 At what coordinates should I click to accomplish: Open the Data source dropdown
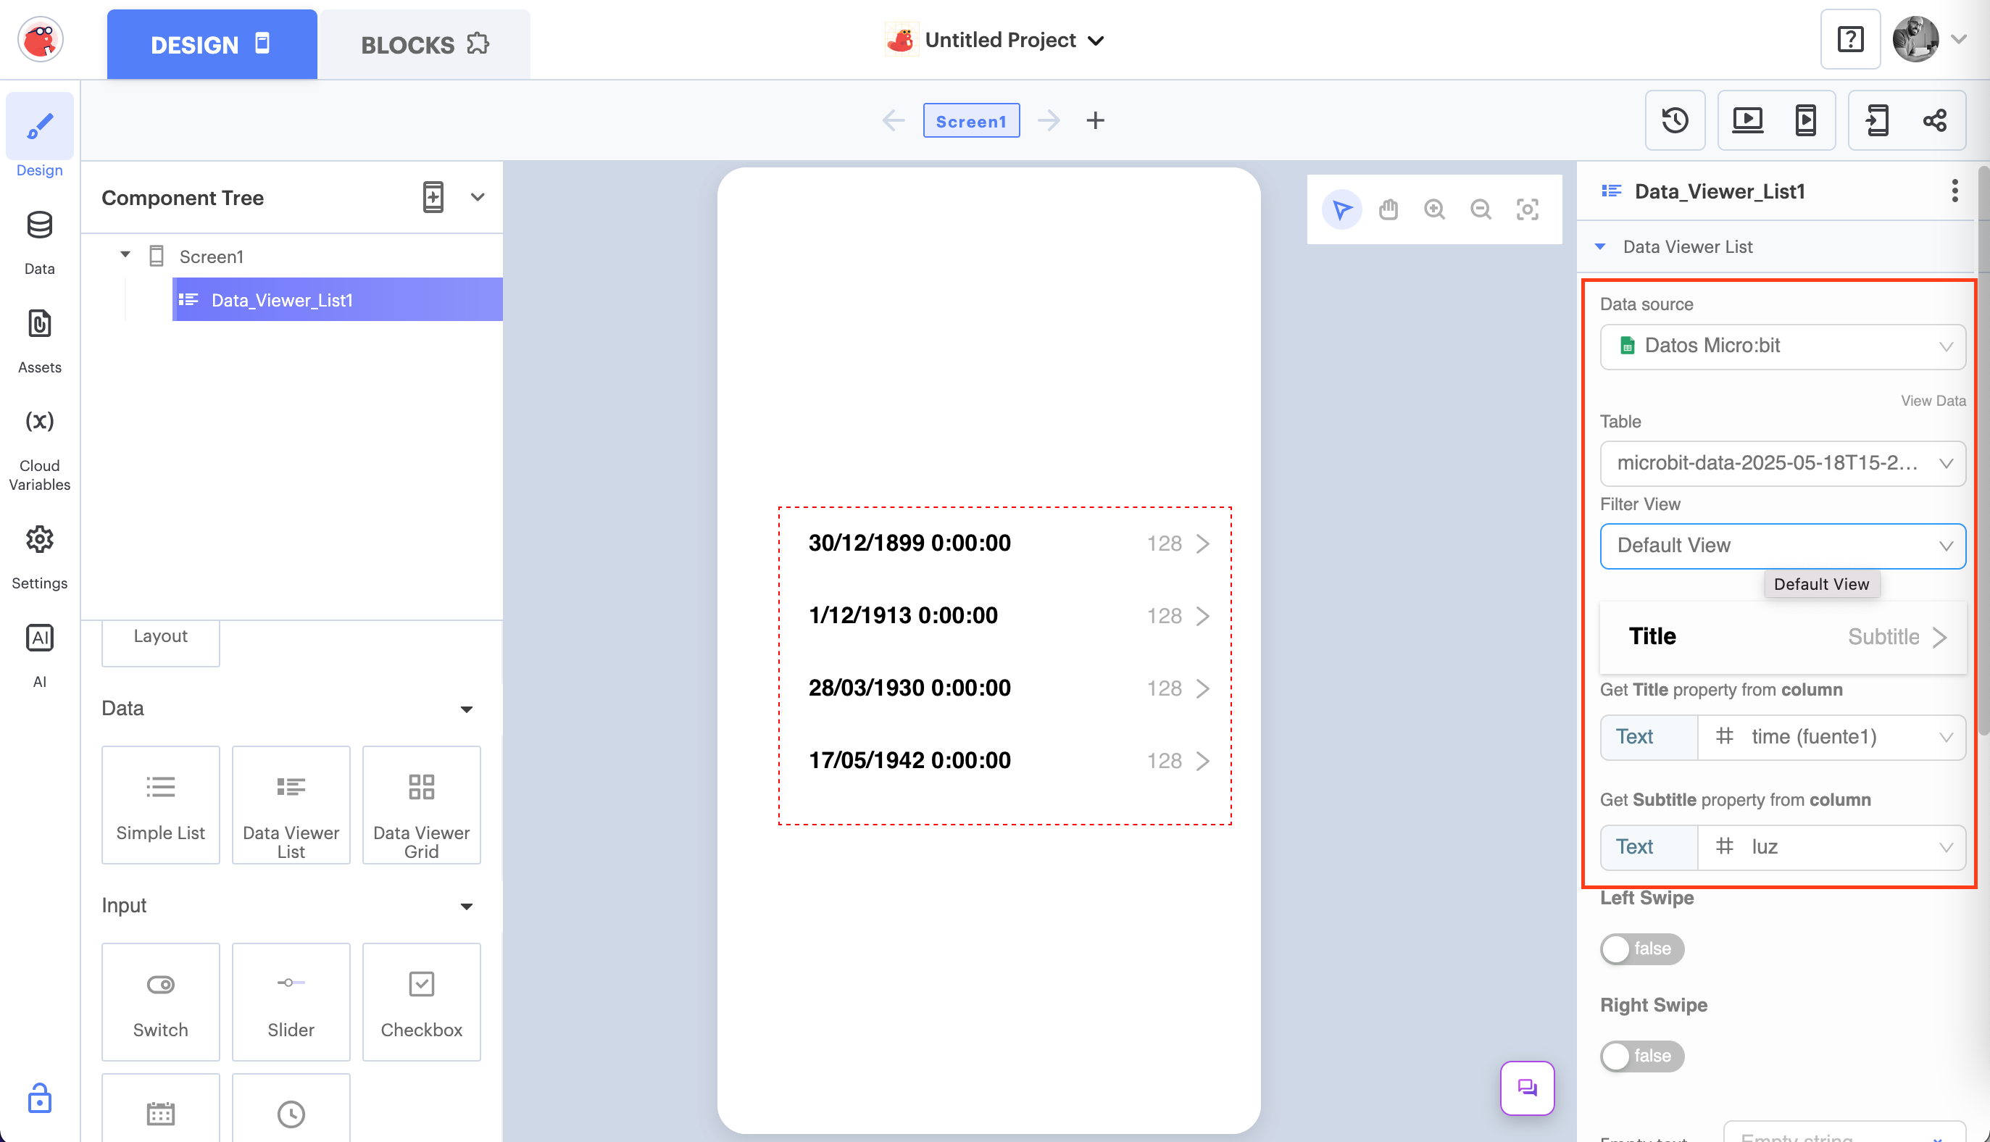coord(1782,346)
